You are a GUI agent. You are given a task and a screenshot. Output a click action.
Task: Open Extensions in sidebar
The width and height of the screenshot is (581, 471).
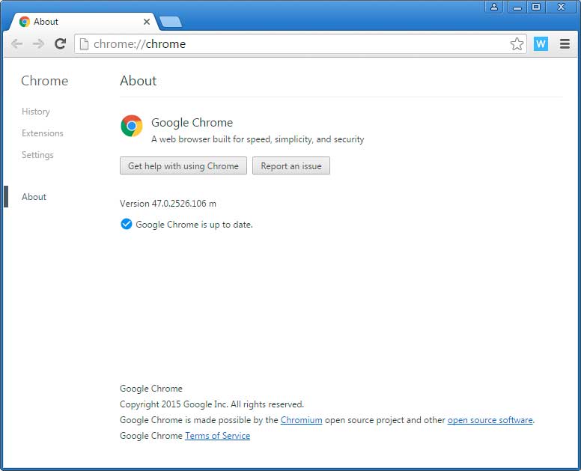tap(42, 133)
